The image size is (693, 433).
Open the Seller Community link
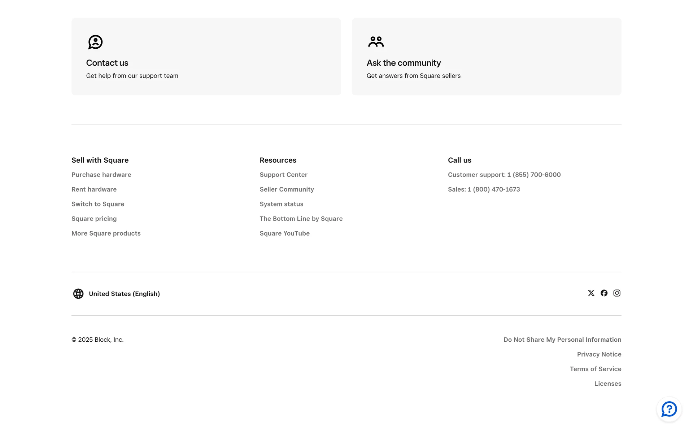[287, 189]
